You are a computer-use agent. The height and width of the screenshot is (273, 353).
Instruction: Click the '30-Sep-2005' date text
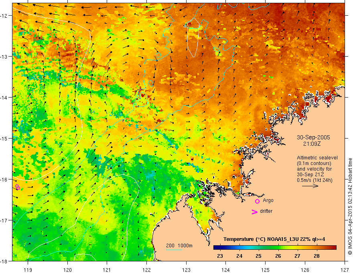pyautogui.click(x=313, y=137)
